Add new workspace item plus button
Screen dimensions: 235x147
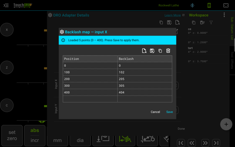click(226, 124)
